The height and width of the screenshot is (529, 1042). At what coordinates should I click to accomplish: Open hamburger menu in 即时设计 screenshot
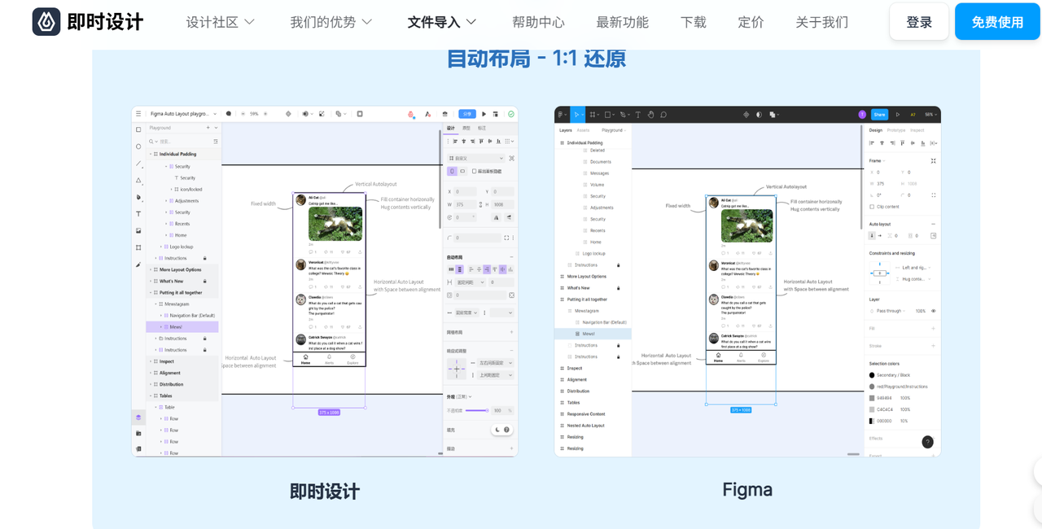(x=138, y=114)
